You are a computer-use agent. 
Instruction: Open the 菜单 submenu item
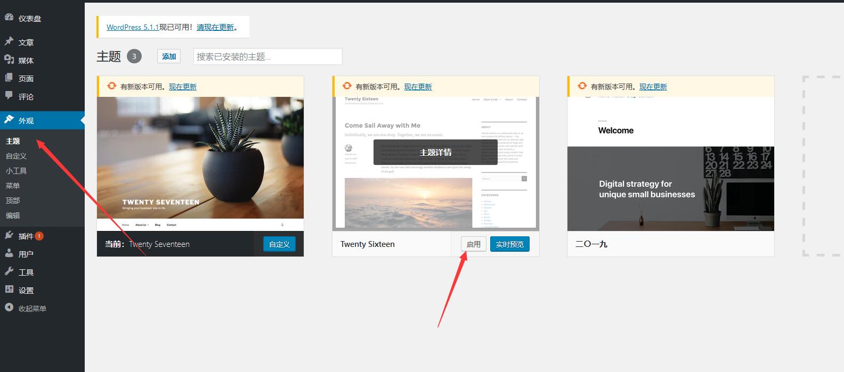coord(13,186)
